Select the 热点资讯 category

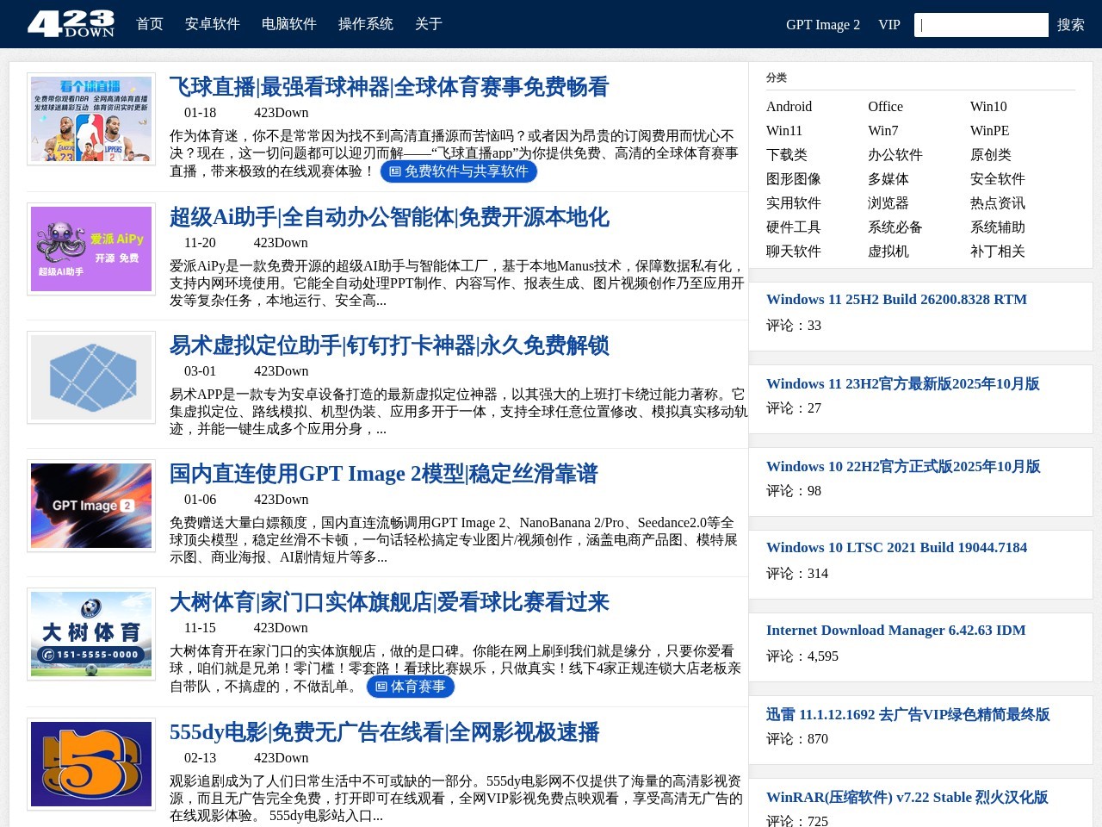[998, 203]
